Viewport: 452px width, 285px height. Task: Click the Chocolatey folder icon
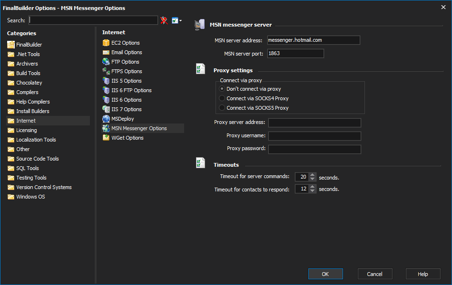[x=11, y=83]
